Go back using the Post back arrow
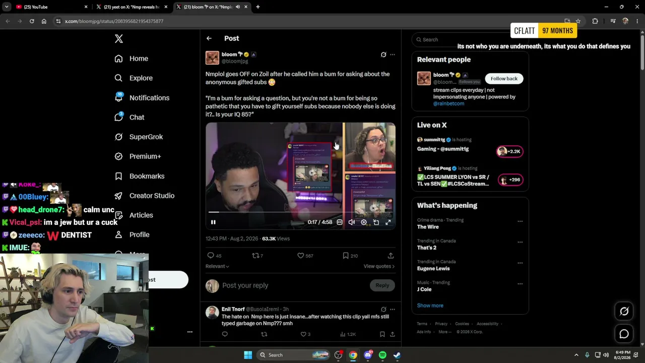 (209, 38)
